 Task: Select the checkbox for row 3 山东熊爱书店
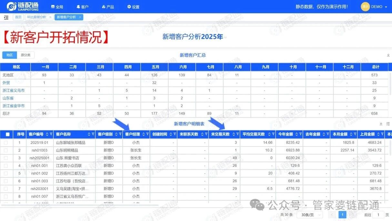[6, 158]
